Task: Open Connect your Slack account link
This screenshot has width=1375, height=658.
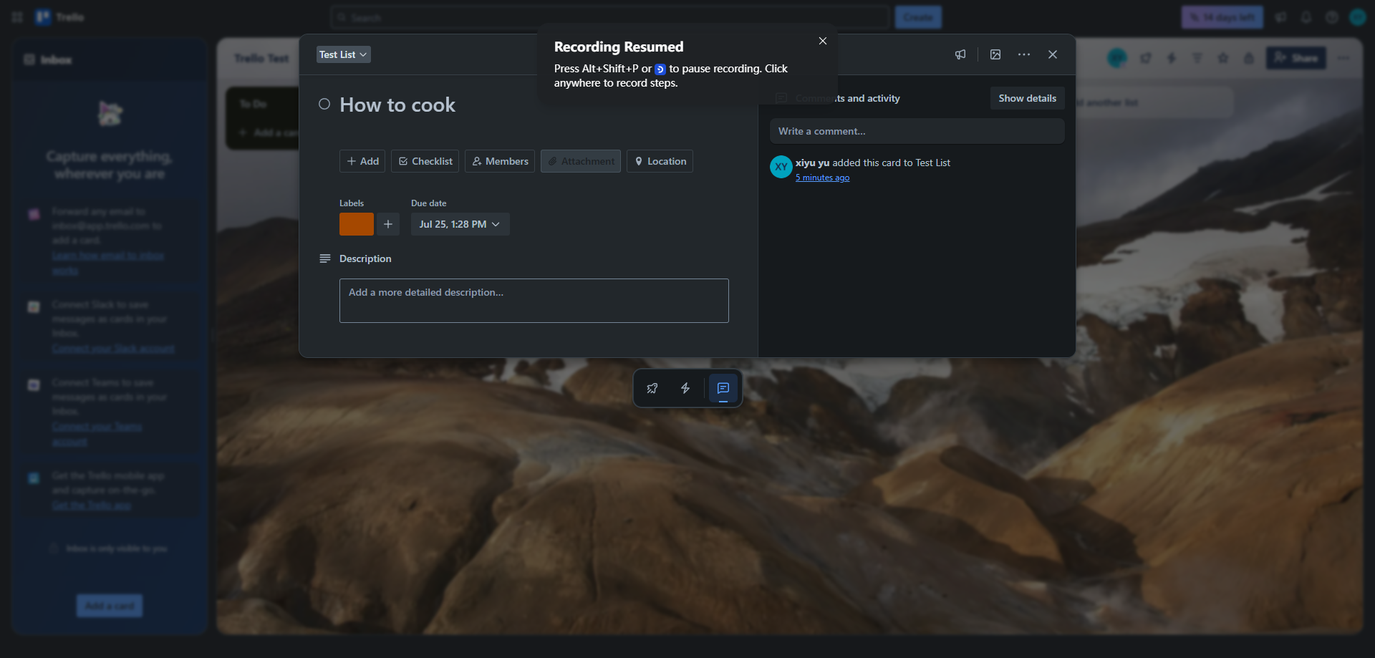Action: click(113, 349)
